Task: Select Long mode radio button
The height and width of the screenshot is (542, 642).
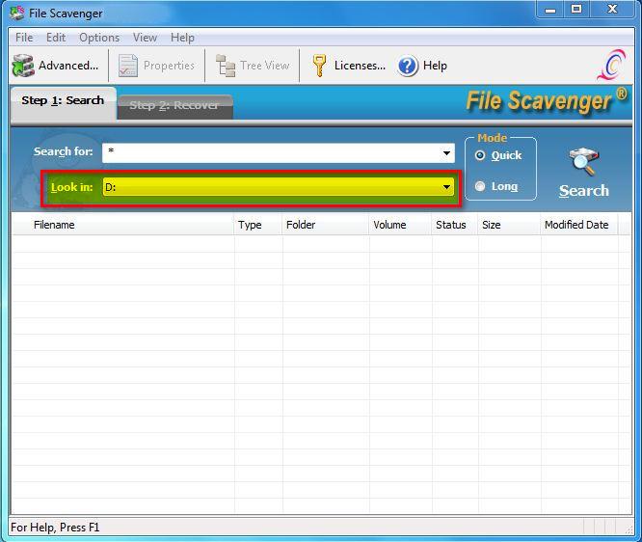Action: 480,186
